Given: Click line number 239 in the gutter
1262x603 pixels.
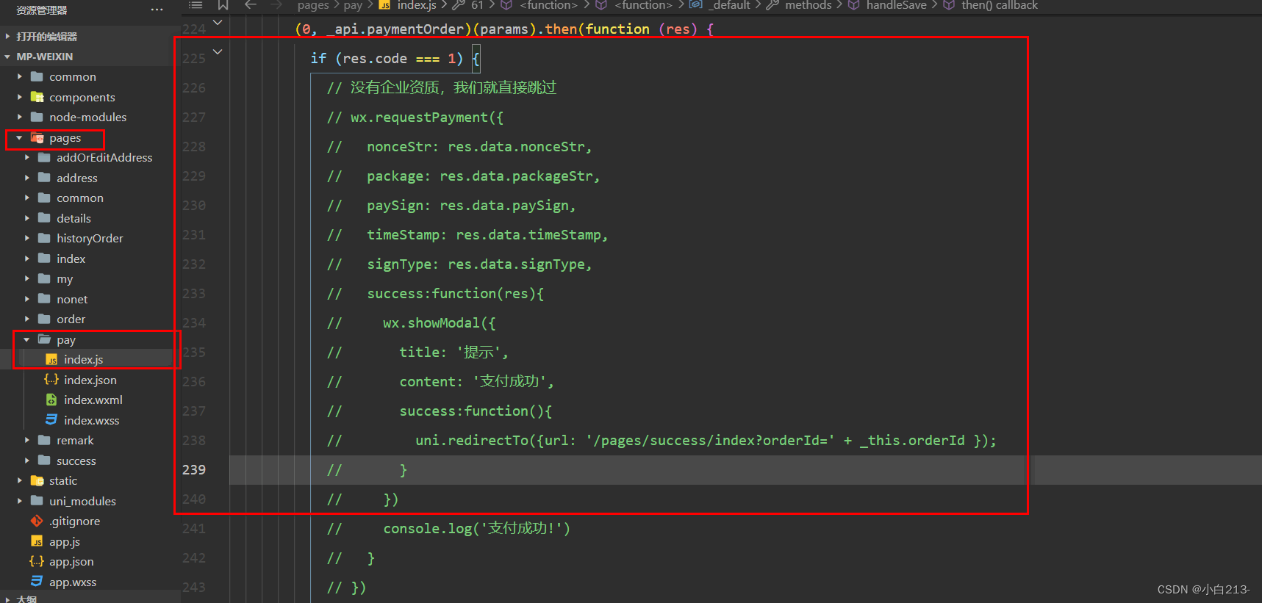Looking at the screenshot, I should pyautogui.click(x=194, y=469).
